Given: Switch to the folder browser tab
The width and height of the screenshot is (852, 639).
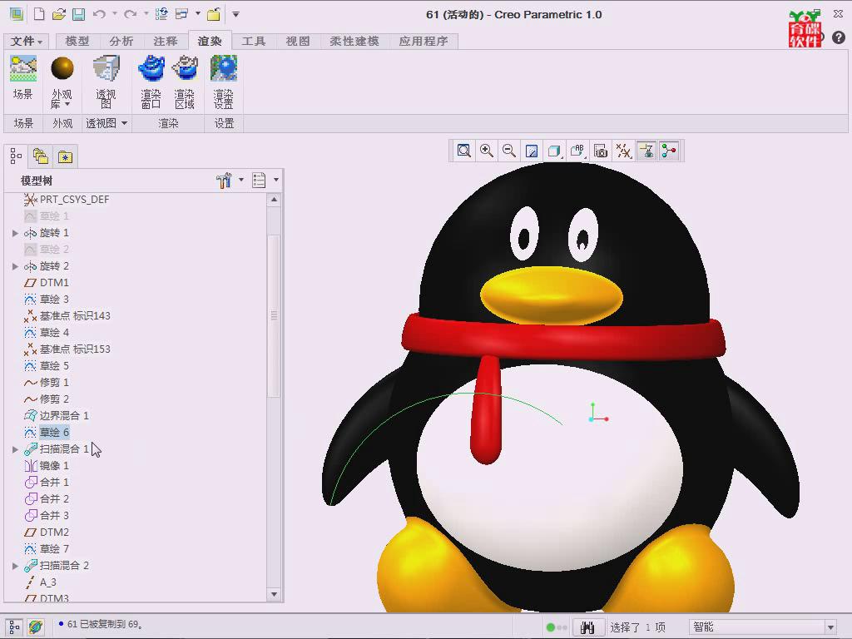Looking at the screenshot, I should pos(41,156).
